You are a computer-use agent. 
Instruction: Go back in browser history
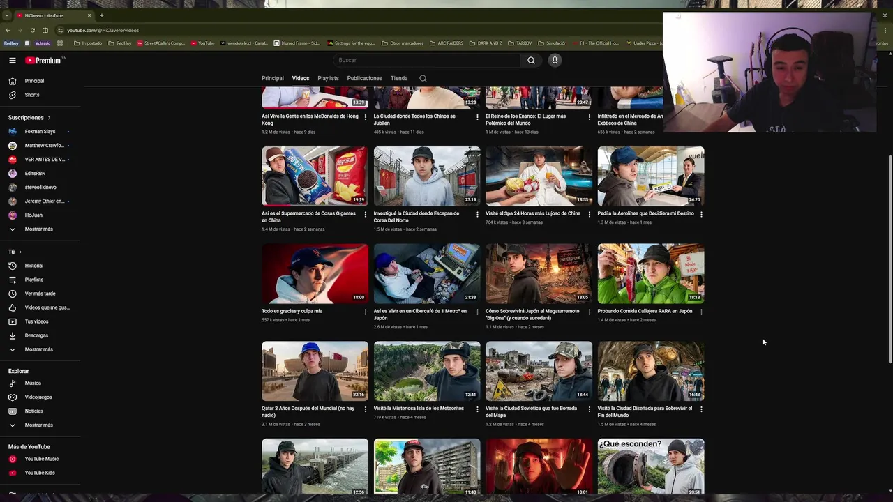coord(7,30)
